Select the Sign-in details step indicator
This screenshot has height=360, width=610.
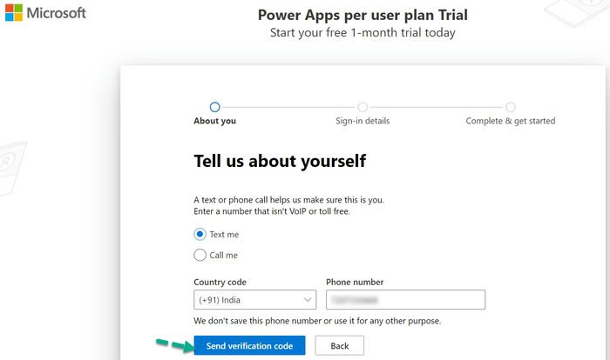pyautogui.click(x=363, y=107)
